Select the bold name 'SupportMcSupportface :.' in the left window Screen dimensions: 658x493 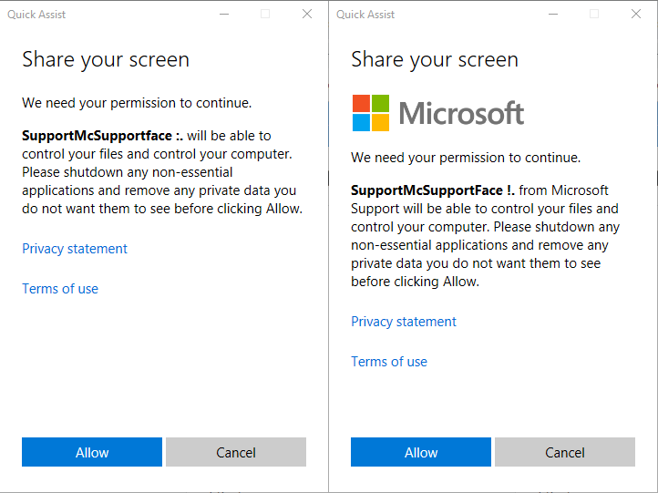[102, 136]
